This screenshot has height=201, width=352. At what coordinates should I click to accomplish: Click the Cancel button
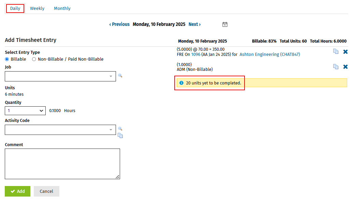[x=46, y=191]
